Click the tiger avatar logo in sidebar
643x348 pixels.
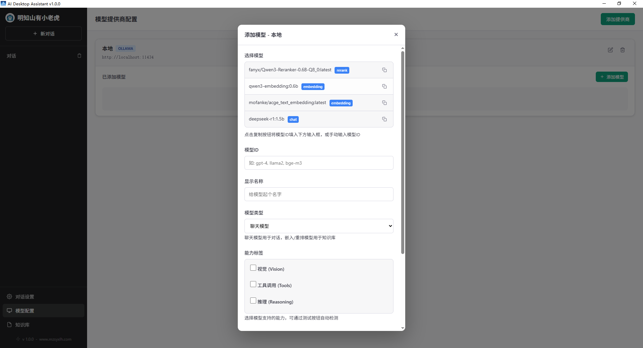point(10,18)
